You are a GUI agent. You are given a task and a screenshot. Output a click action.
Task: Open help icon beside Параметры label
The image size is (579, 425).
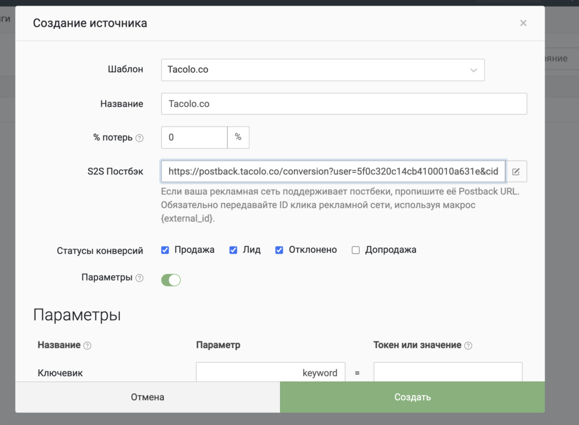click(139, 278)
